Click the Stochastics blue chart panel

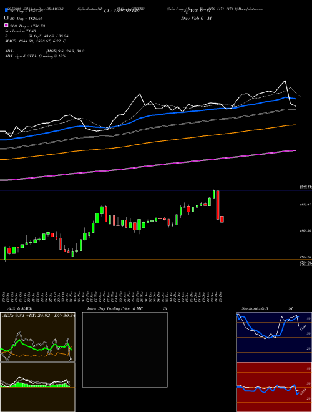point(274,337)
